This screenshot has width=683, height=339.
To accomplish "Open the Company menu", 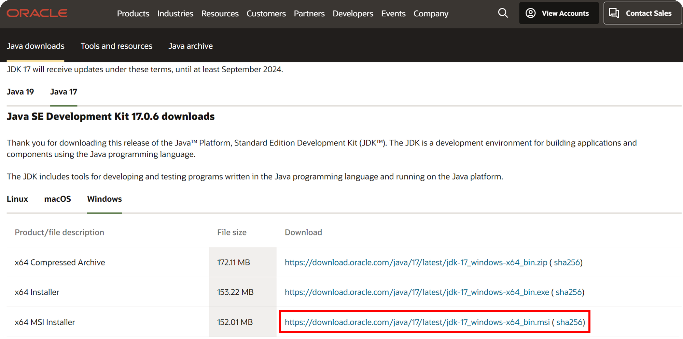I will pyautogui.click(x=431, y=14).
